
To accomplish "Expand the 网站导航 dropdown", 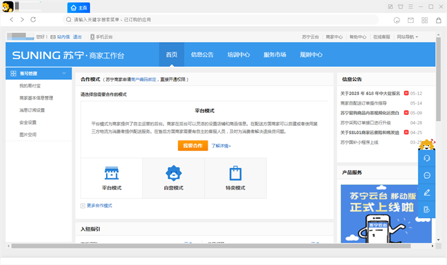I will [407, 36].
